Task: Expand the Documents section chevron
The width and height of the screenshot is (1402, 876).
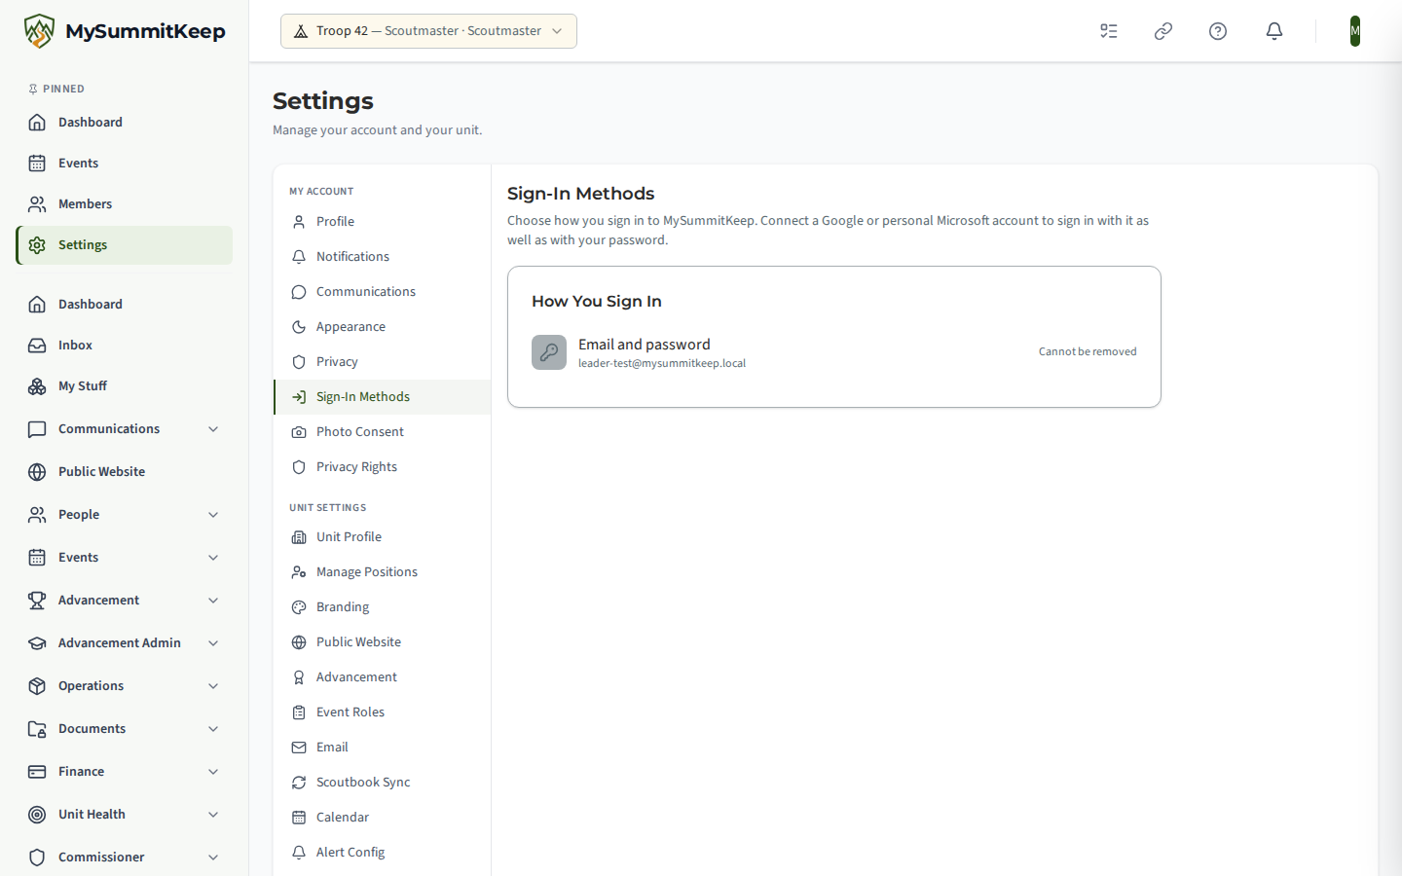Action: click(213, 729)
